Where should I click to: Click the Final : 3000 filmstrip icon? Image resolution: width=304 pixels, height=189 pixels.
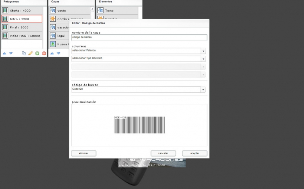(5, 27)
